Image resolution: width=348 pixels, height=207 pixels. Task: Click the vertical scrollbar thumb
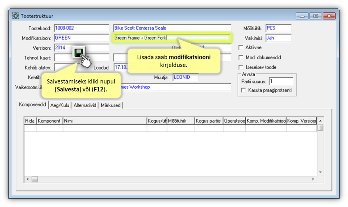(x=320, y=128)
